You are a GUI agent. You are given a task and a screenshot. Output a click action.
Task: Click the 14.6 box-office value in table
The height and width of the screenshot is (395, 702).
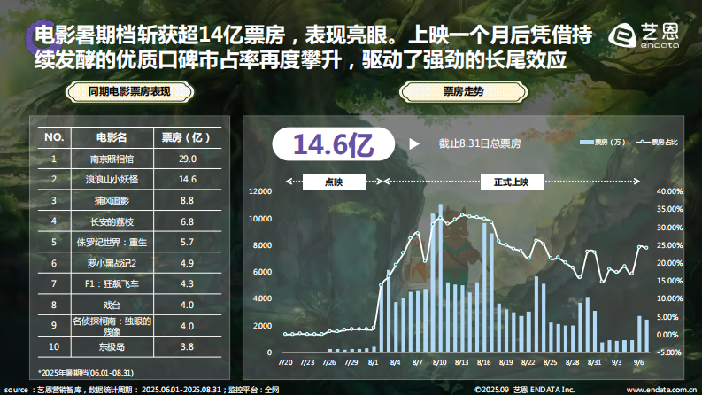pyautogui.click(x=188, y=180)
